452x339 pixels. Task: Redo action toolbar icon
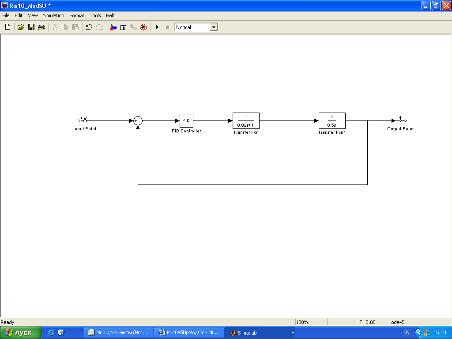[x=99, y=27]
